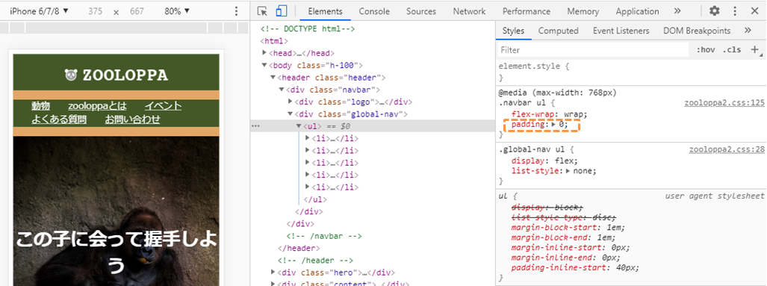Show more DevTools tabs chevron
Viewport: 767px width, 286px height.
pos(677,10)
